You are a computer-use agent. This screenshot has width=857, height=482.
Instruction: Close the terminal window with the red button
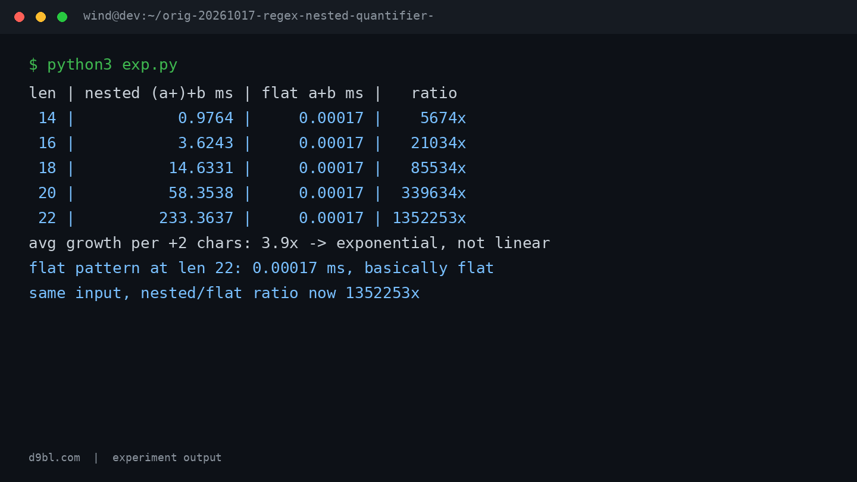(19, 17)
